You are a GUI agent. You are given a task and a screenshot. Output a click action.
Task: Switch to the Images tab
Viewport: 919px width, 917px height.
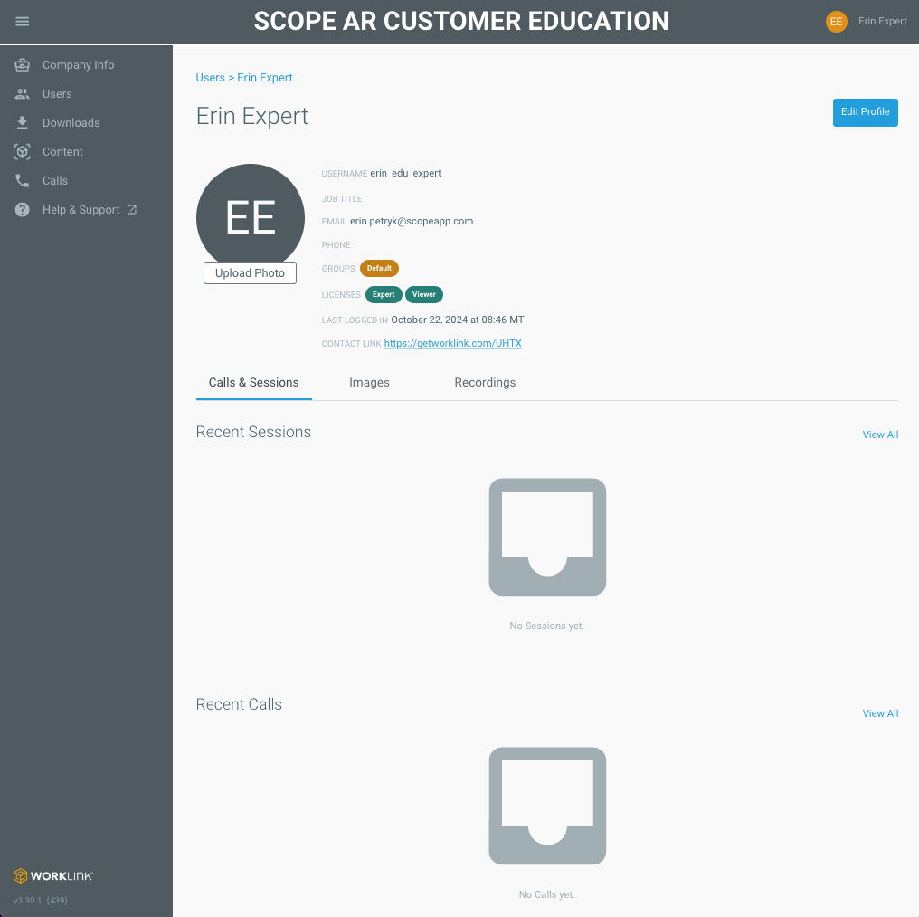369,383
